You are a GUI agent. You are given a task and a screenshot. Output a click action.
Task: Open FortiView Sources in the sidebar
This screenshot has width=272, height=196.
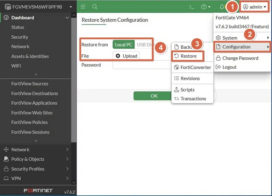(x=30, y=84)
